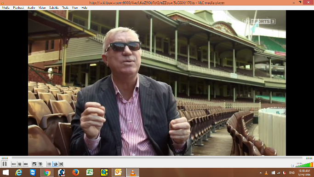Open Firefox from the taskbar
Image resolution: width=314 pixels, height=177 pixels.
click(x=76, y=172)
